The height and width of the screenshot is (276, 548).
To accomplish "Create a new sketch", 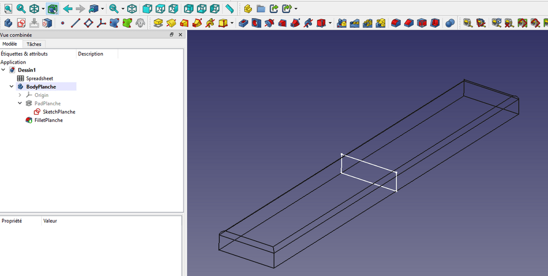I will pos(21,23).
